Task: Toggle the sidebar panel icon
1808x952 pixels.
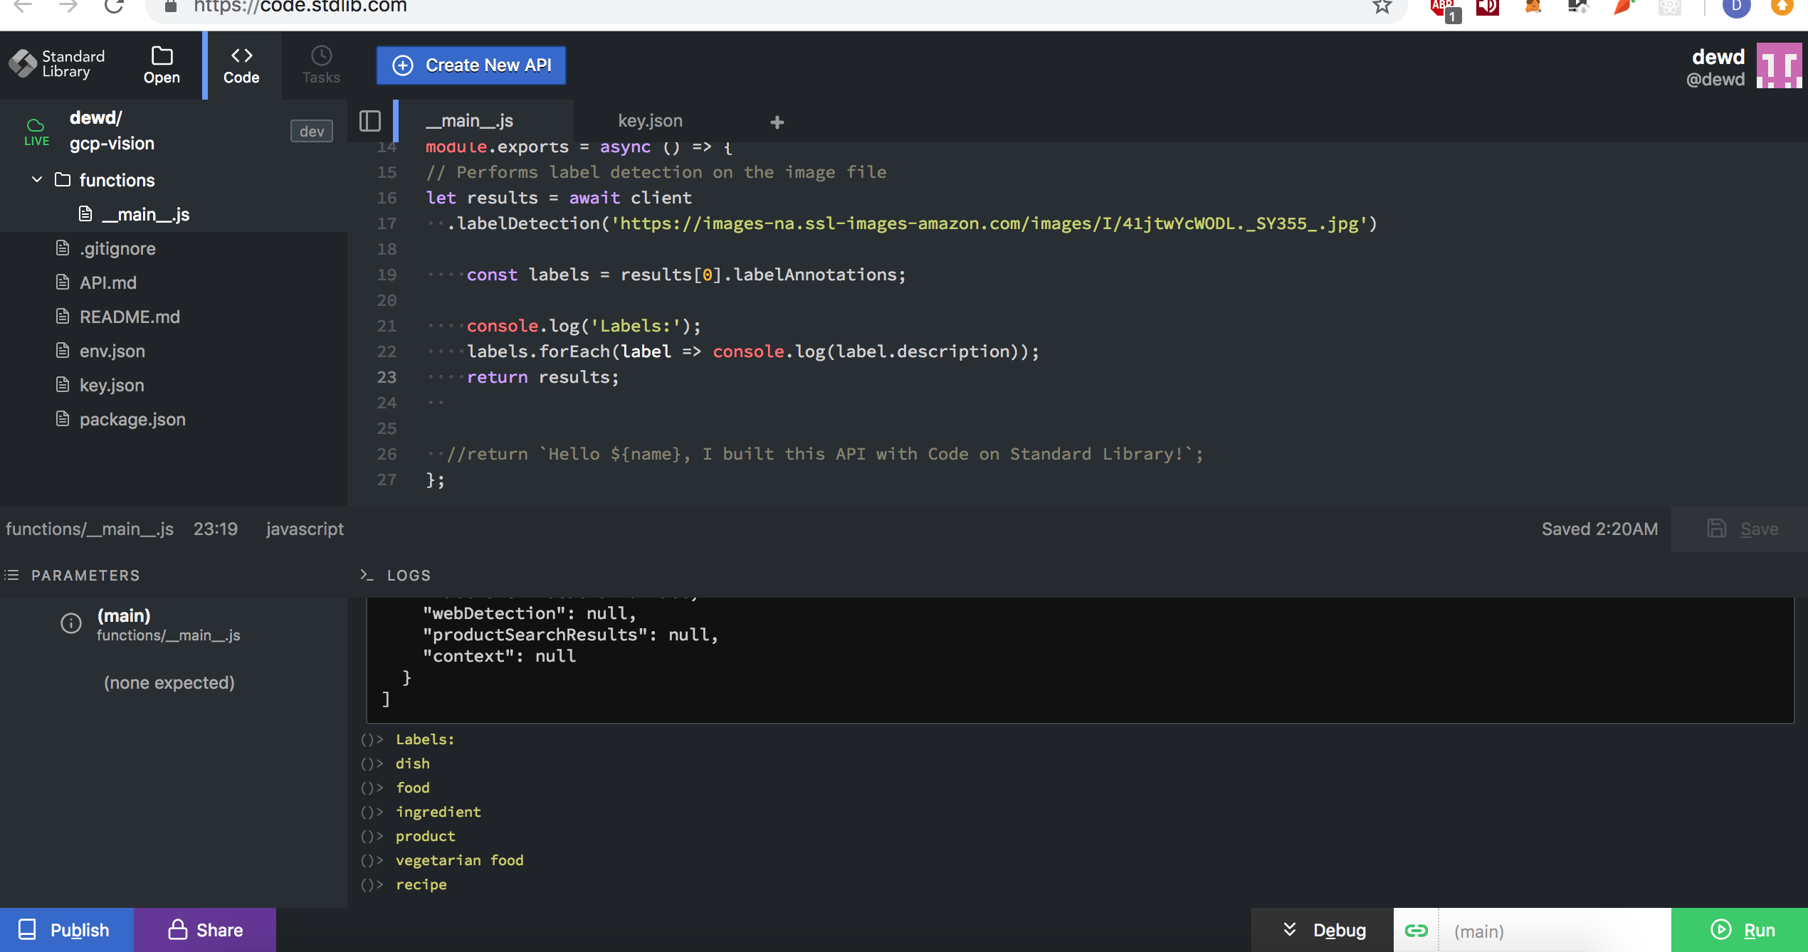Action: point(370,121)
